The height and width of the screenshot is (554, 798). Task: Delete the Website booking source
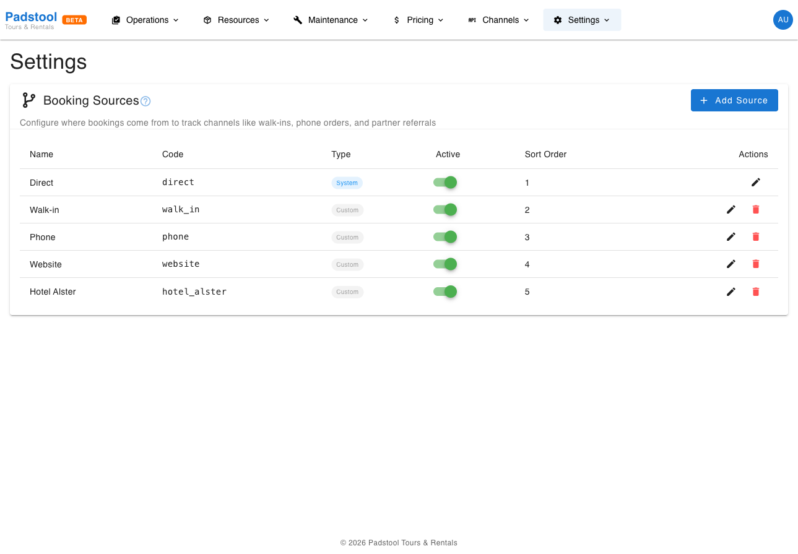pyautogui.click(x=755, y=264)
